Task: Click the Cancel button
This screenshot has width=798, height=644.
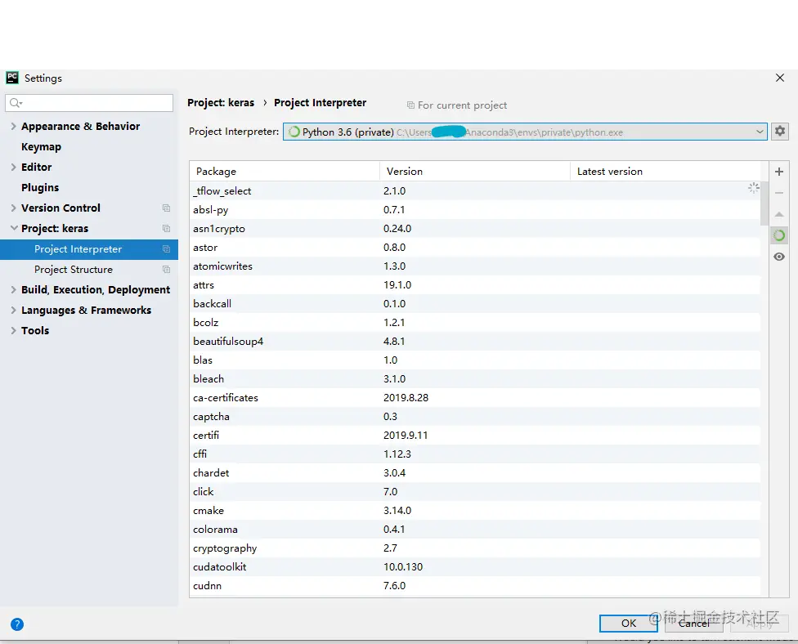Action: [693, 623]
